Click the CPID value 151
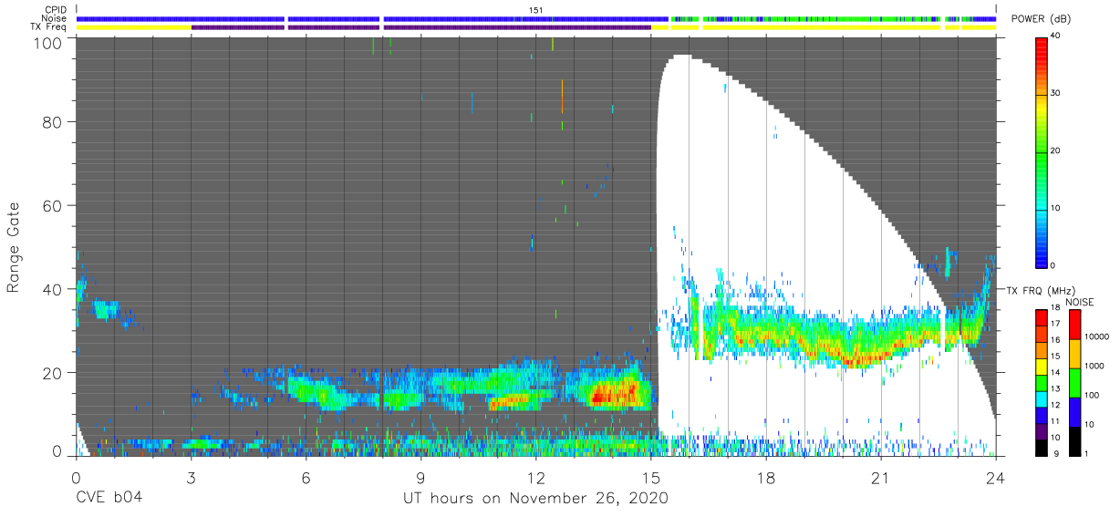 tap(536, 9)
